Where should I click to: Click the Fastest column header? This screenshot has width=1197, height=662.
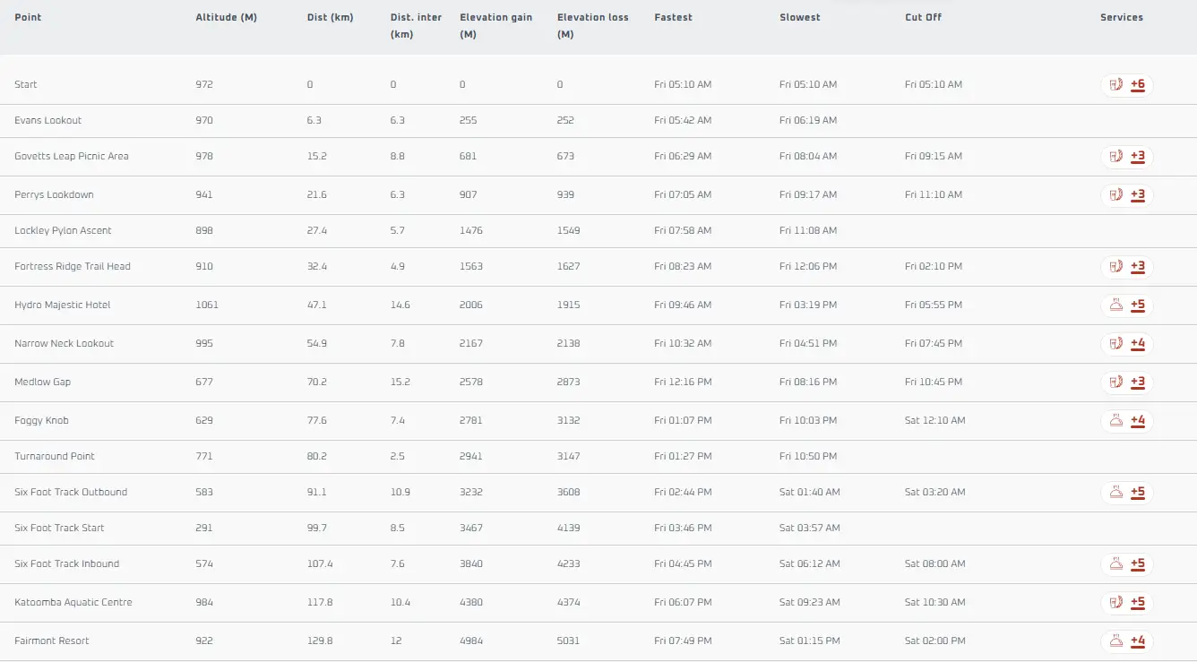(673, 17)
